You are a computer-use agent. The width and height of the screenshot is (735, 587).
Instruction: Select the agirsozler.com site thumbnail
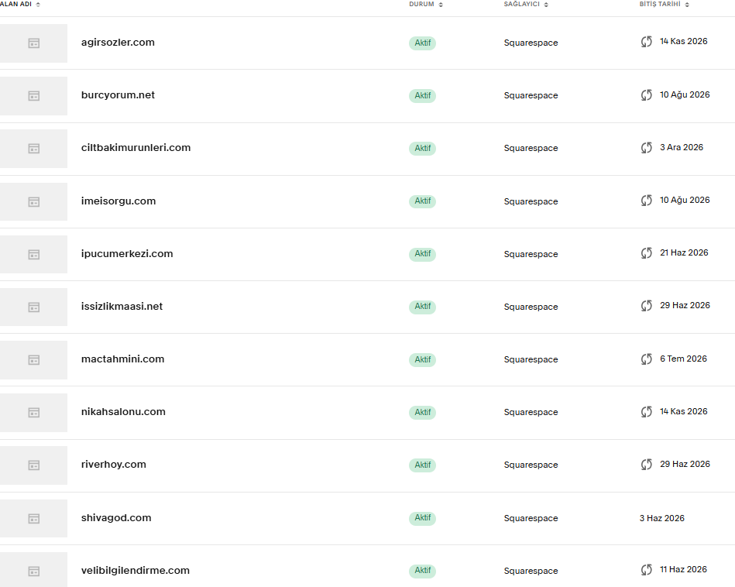[x=34, y=43]
